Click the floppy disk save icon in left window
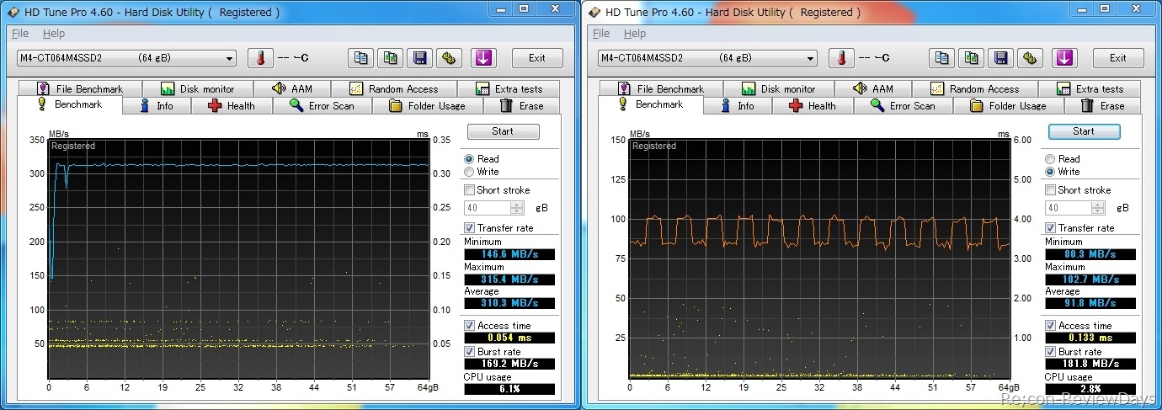1162x410 pixels. point(419,58)
